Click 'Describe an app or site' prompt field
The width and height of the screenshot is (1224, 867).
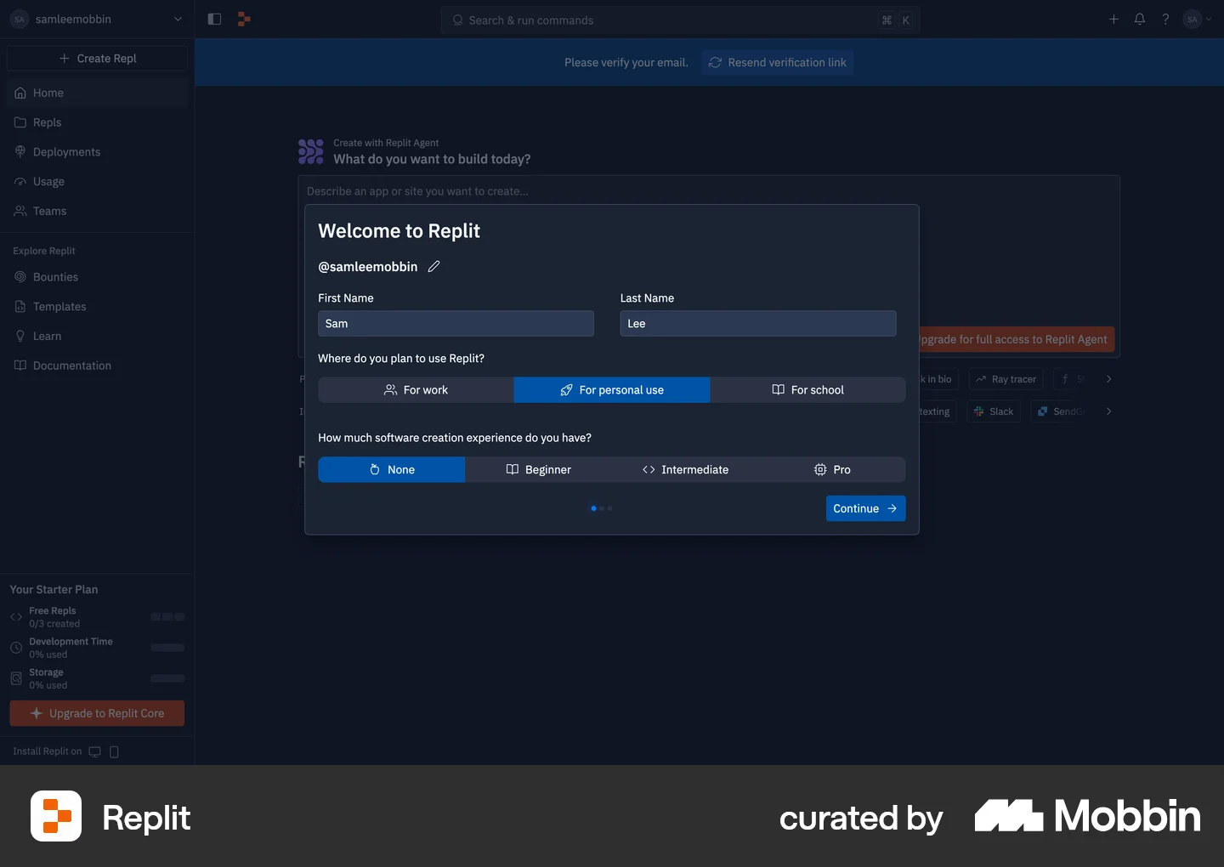coord(709,191)
